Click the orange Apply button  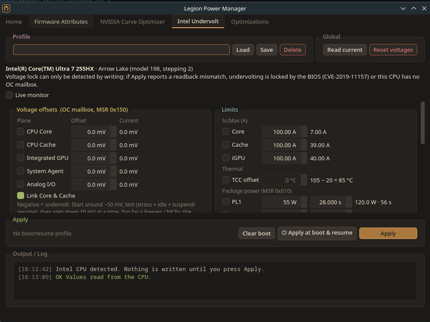click(388, 233)
